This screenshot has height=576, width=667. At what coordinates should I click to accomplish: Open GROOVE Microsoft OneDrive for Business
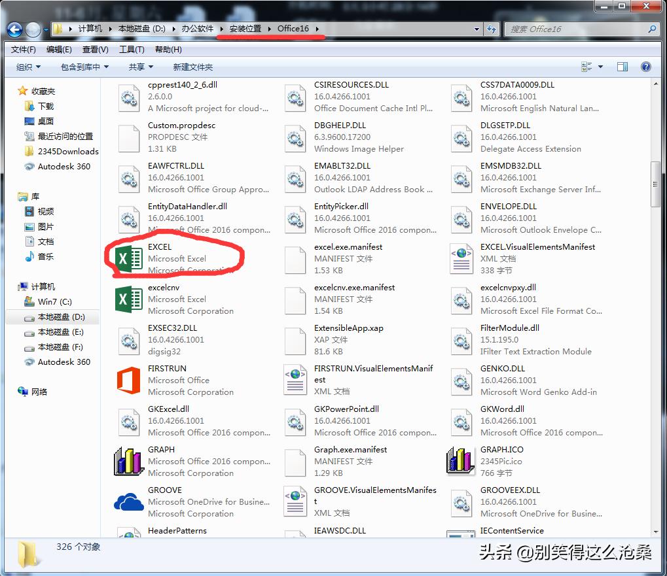pos(128,501)
